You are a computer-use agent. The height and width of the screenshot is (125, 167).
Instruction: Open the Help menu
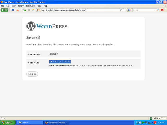[46, 6]
